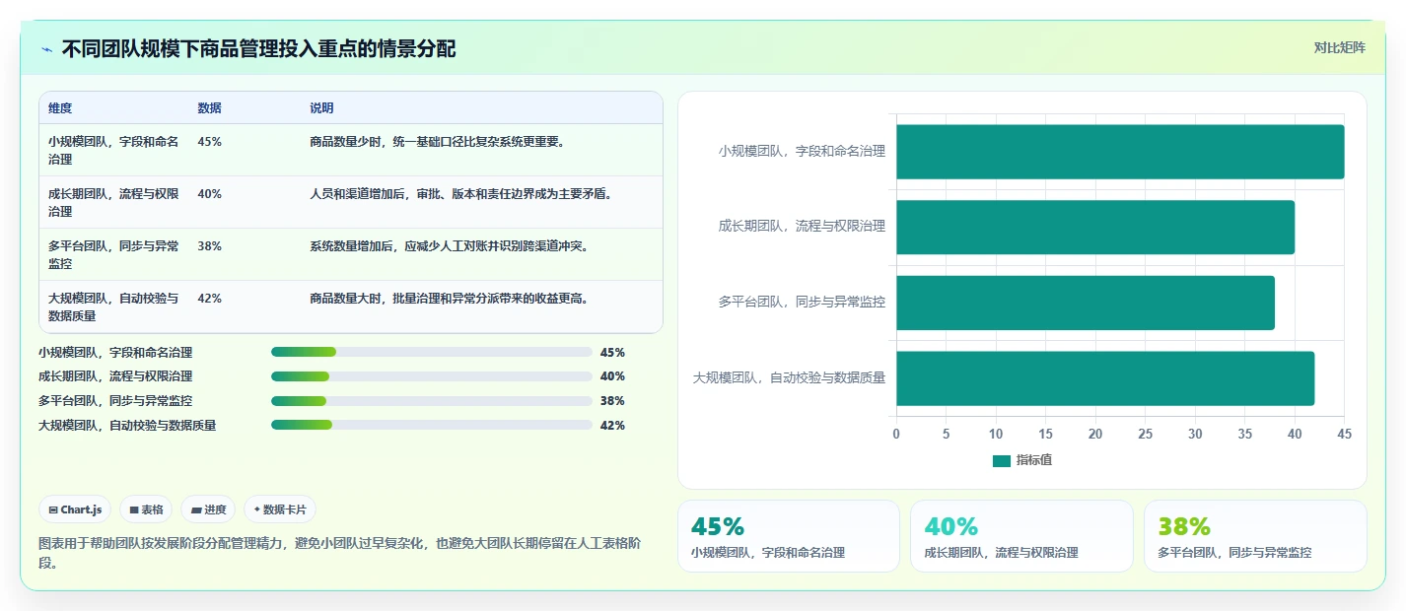1406x611 pixels.
Task: Click the title 不同团队规模下商品管理投入重点的情景分配
Action: pyautogui.click(x=258, y=49)
